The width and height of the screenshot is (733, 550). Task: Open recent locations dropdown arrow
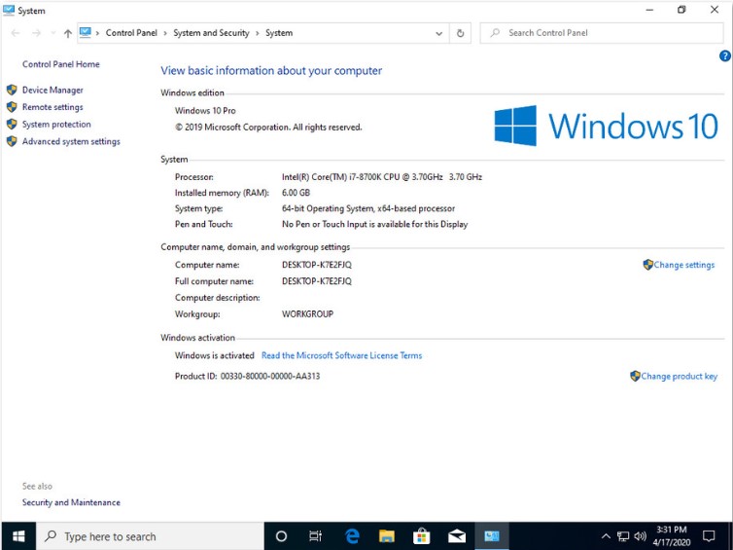[52, 33]
